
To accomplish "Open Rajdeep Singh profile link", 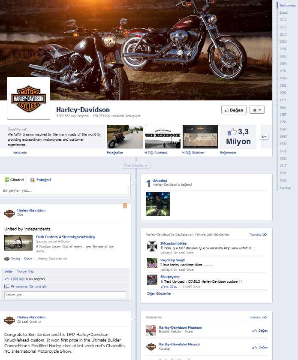I will tap(173, 260).
